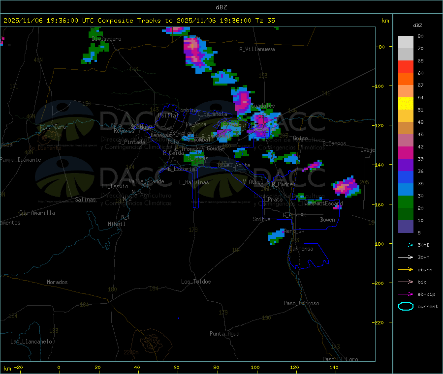The height and width of the screenshot is (374, 443).
Task: Select the 20 dBZ green color swatch
Action: pyautogui.click(x=406, y=201)
